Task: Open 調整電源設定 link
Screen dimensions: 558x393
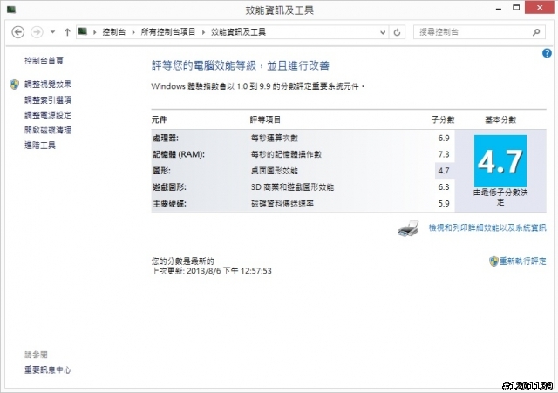Action: (x=48, y=115)
